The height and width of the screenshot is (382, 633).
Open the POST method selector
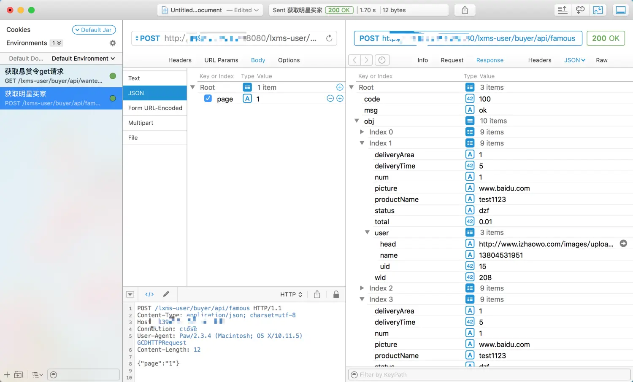pyautogui.click(x=147, y=38)
